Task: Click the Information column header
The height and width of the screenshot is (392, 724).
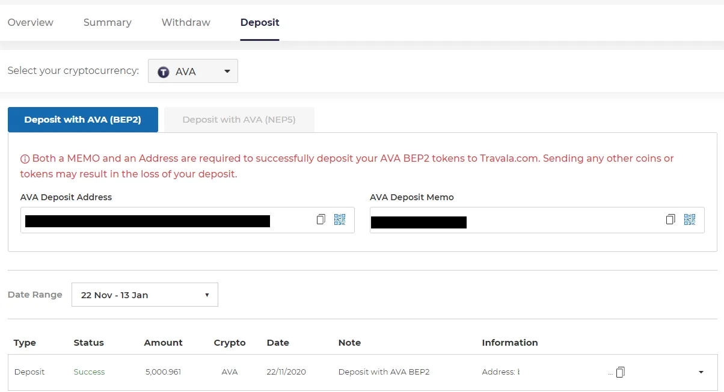Action: 510,343
